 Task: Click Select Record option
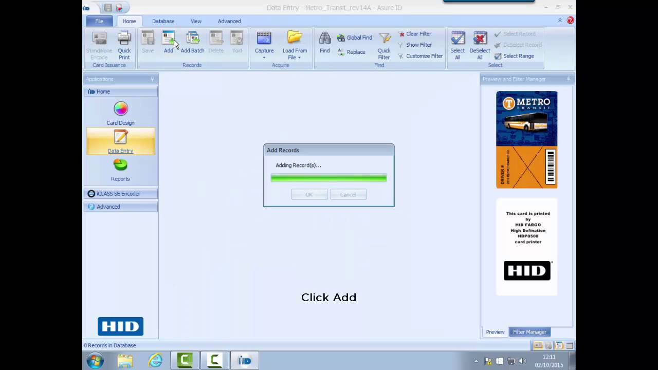click(515, 34)
